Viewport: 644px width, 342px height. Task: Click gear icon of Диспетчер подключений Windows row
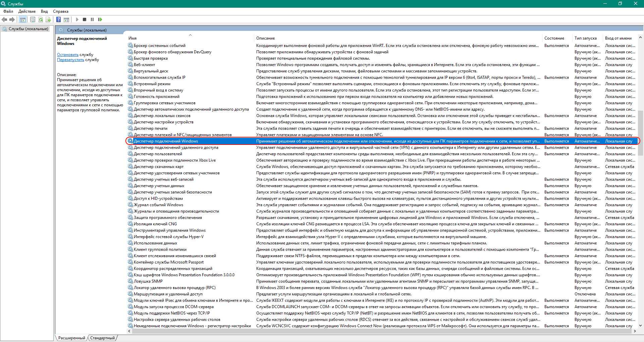tap(130, 141)
